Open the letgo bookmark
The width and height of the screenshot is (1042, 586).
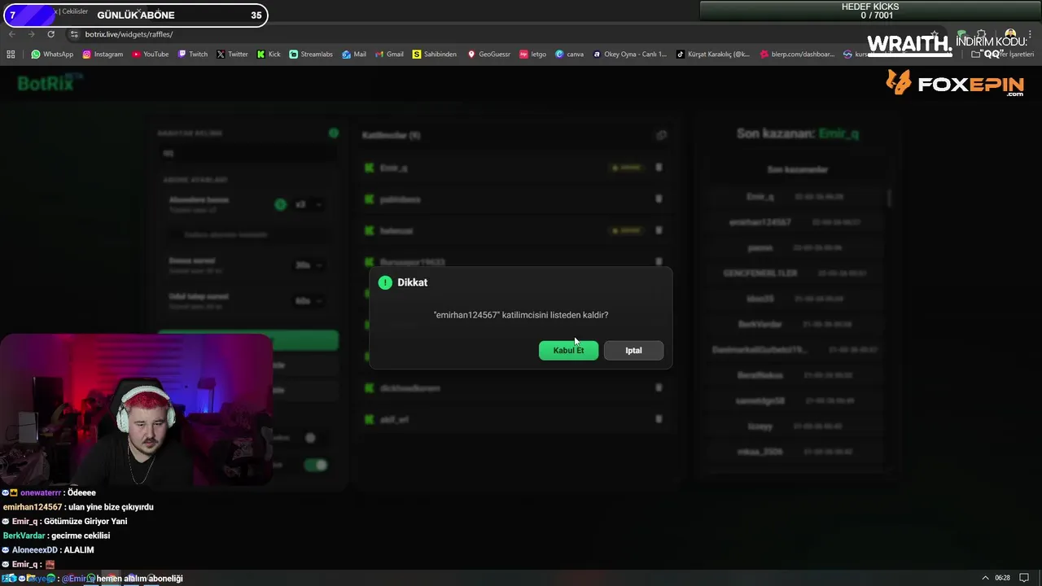(533, 55)
